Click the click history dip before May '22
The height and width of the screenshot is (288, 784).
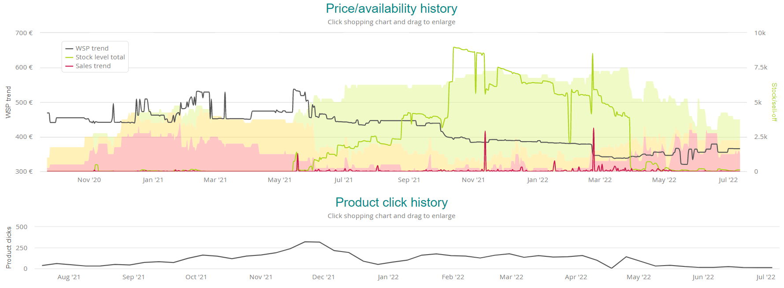point(611,268)
